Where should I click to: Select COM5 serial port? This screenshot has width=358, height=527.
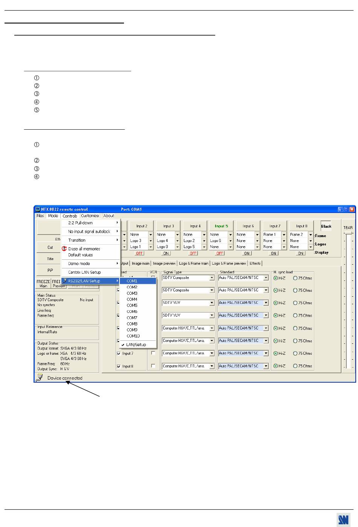coord(138,305)
